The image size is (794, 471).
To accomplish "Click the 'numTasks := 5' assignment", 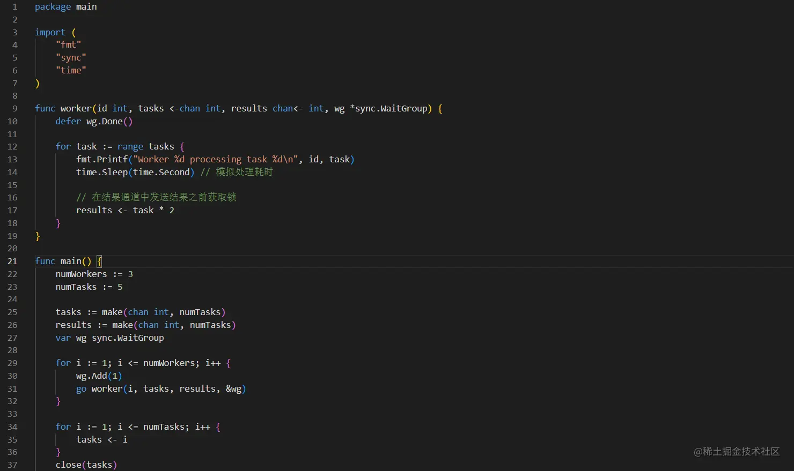I will [x=89, y=287].
